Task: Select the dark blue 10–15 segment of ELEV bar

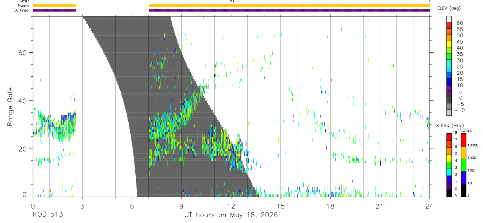Action: [x=449, y=82]
